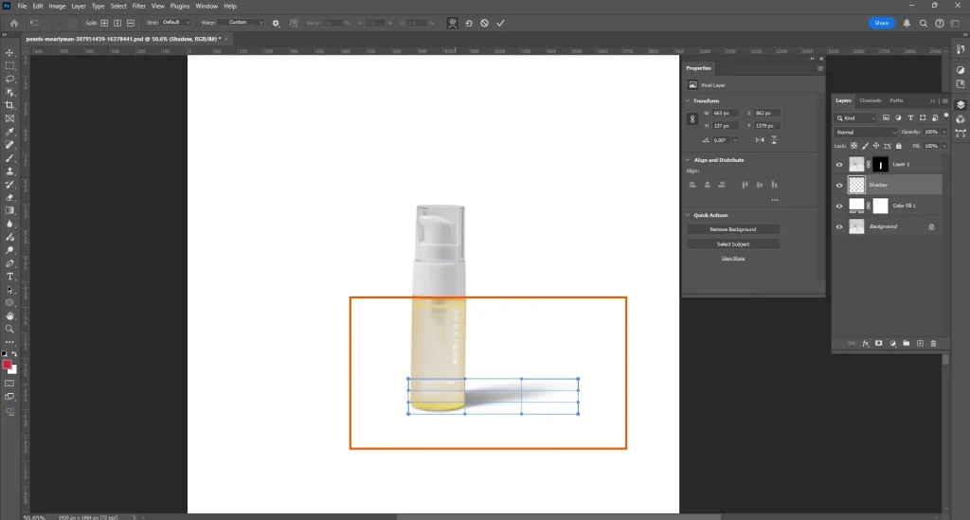Open the Filter menu

[138, 7]
